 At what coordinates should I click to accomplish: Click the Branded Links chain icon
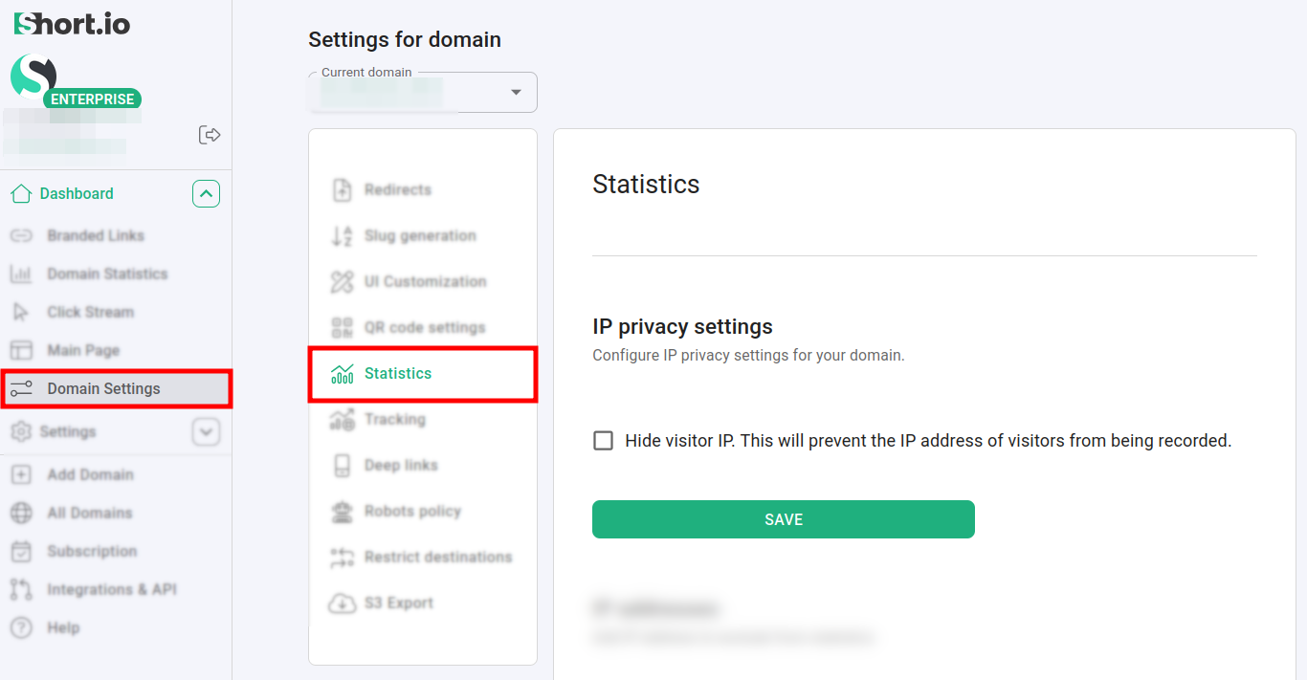[x=21, y=235]
